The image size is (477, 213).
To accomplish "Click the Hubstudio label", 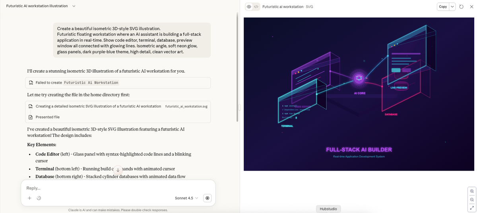I will (328, 209).
